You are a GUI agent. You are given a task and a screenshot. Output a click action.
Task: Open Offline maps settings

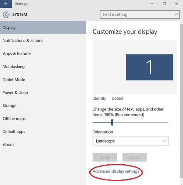(43, 119)
